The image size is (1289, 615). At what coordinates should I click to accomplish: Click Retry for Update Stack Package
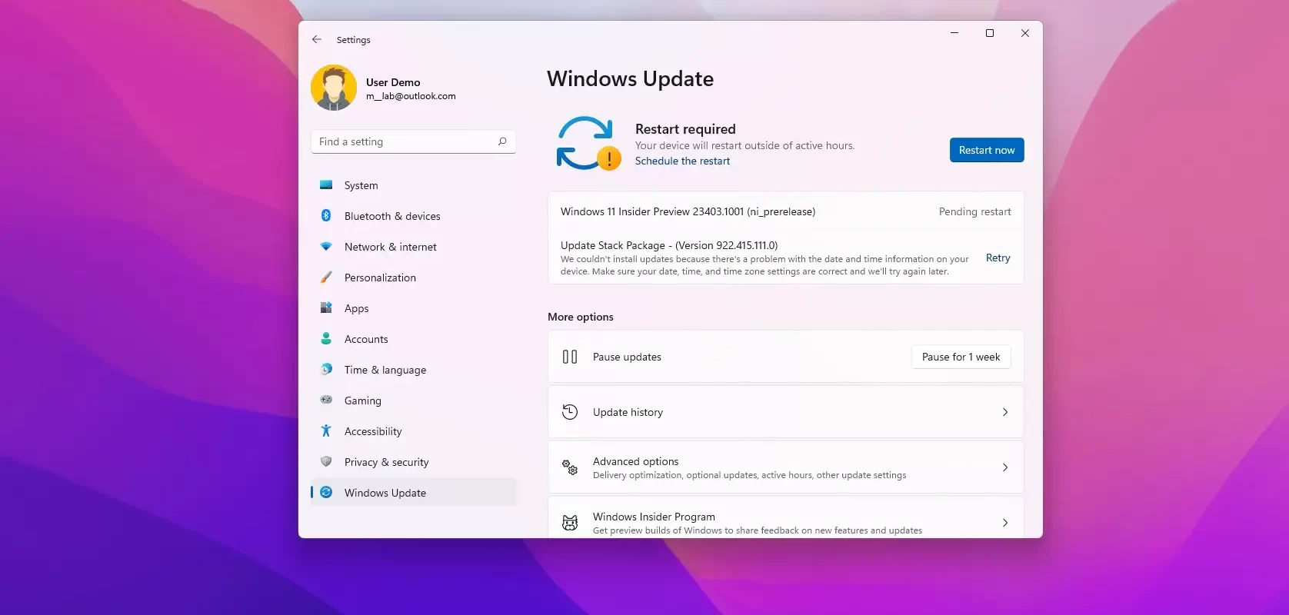pyautogui.click(x=998, y=258)
